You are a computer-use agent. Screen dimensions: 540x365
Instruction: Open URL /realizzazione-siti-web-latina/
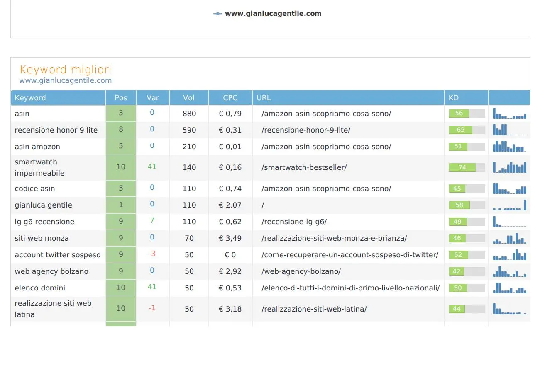[x=314, y=309]
